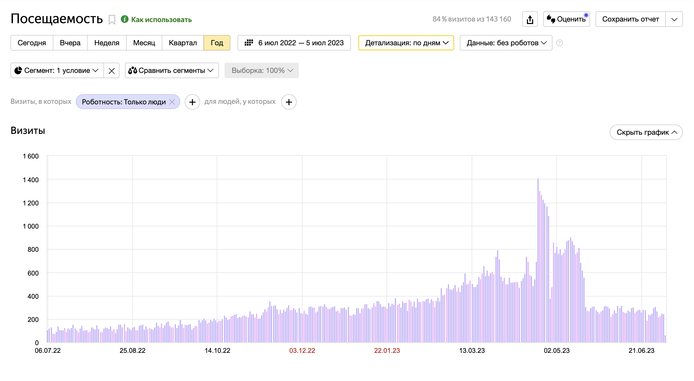The width and height of the screenshot is (694, 381).
Task: Select the Год period tab
Action: pyautogui.click(x=217, y=43)
